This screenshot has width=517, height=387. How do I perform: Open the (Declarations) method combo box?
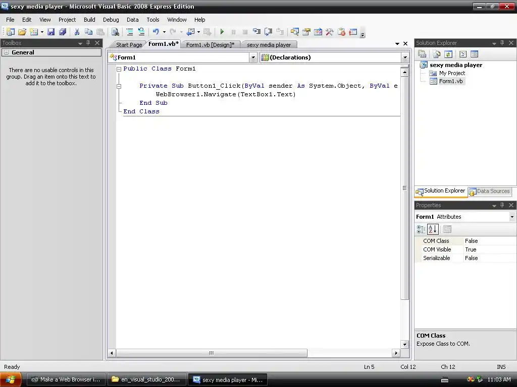tap(334, 57)
